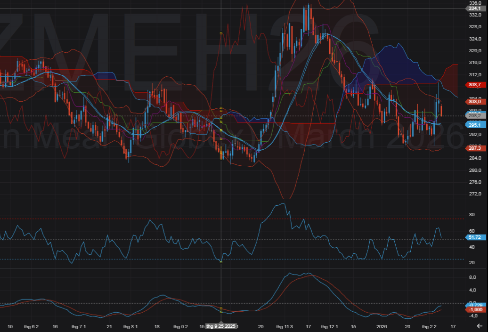Image resolution: width=488 pixels, height=332 pixels.
Task: Click 'thg 6 2' on the time axis
Action: click(32, 326)
